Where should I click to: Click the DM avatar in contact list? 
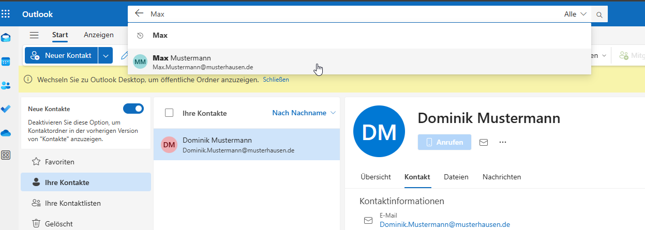click(169, 145)
